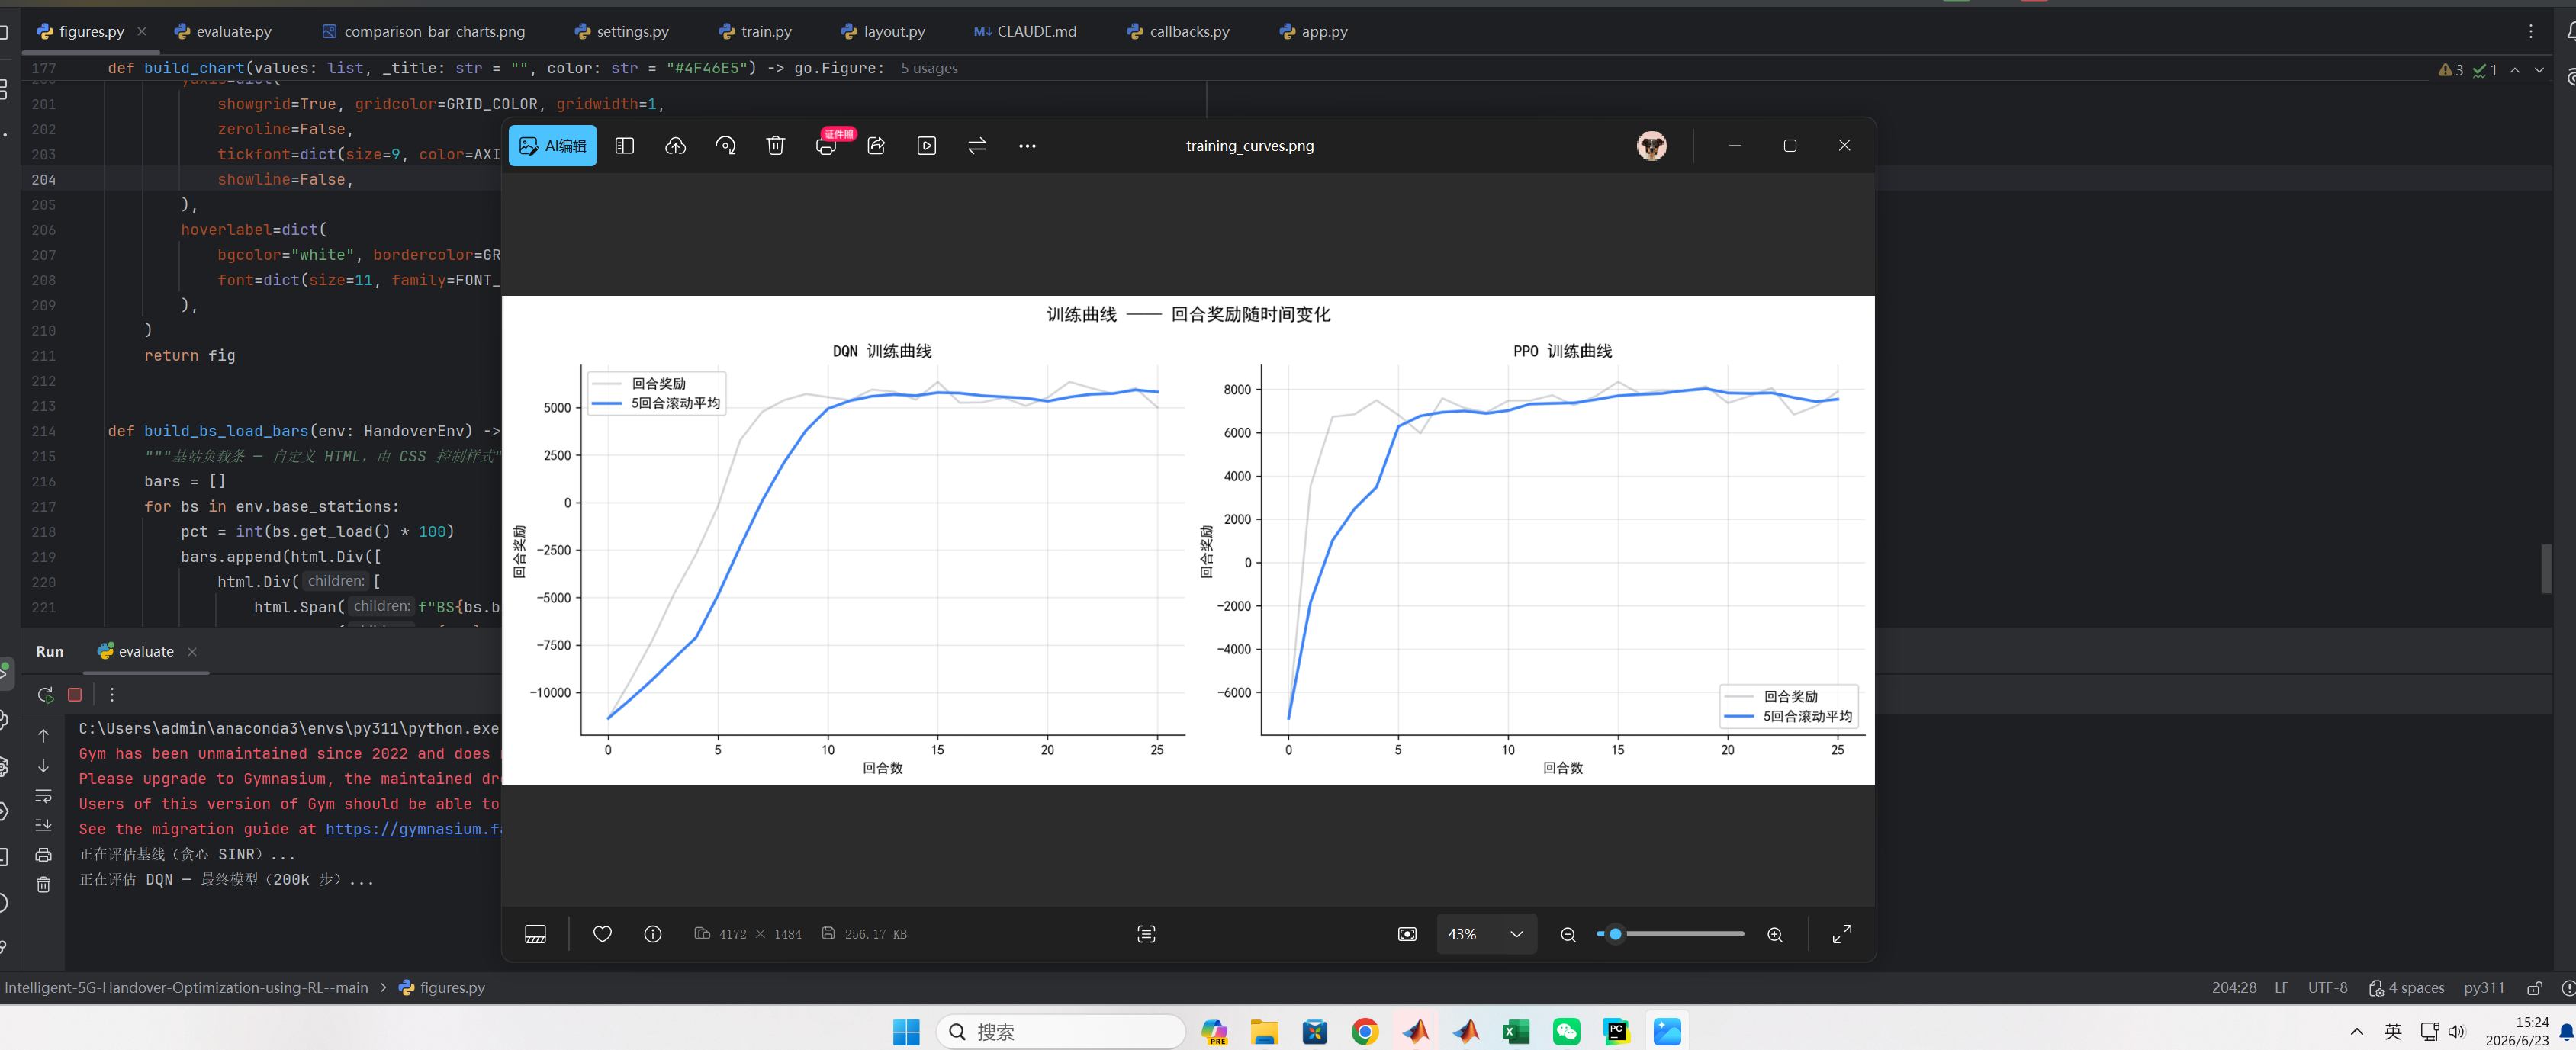Click the warnings count indicator showing 3

point(2451,70)
